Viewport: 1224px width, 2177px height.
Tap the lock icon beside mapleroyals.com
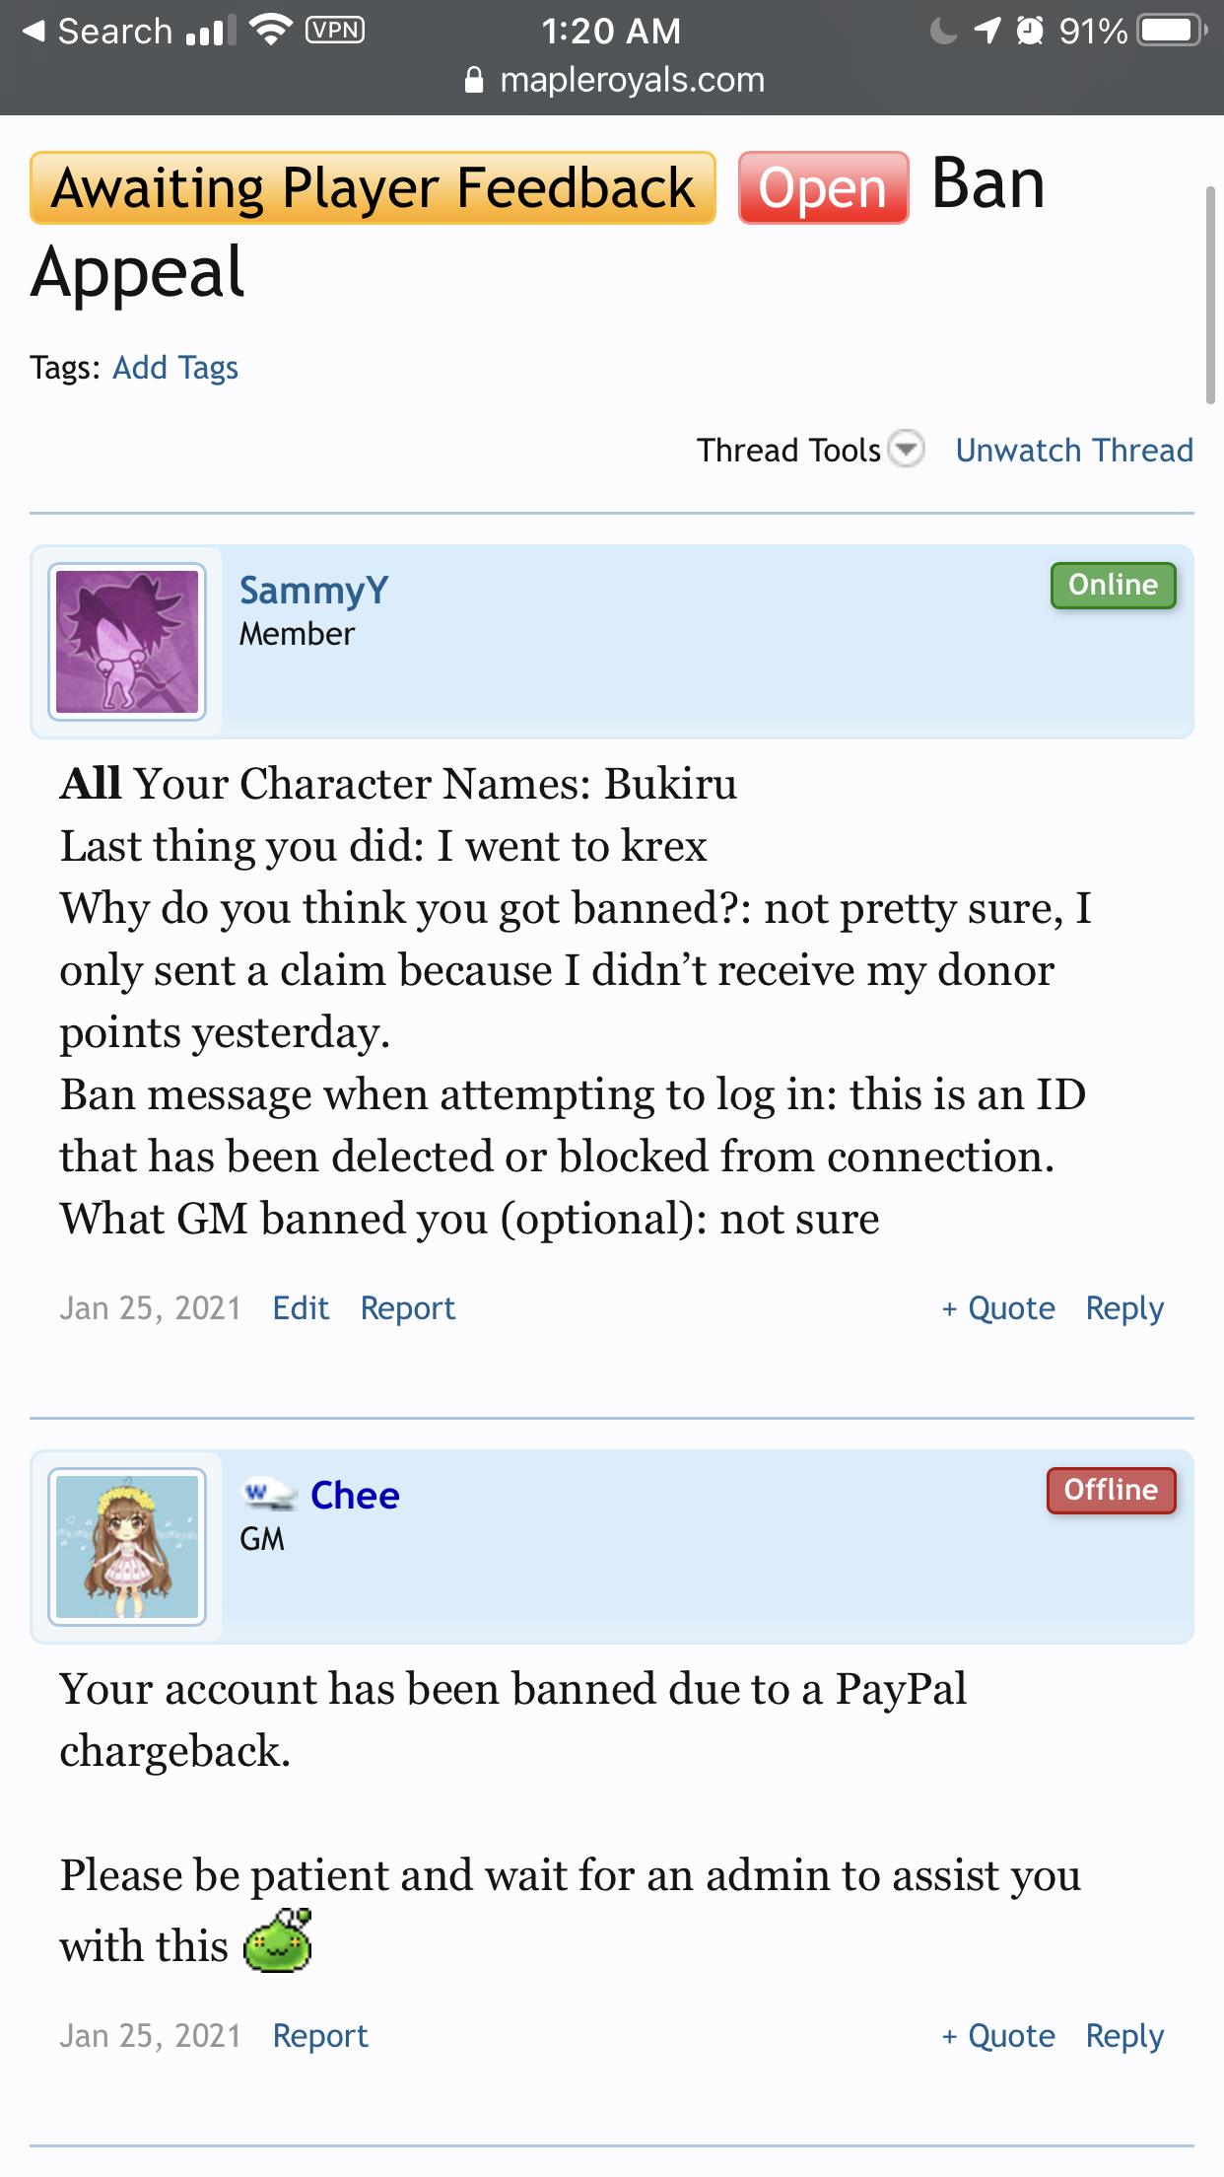click(474, 80)
